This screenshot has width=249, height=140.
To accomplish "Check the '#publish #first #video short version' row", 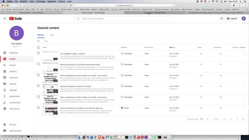I will coord(39,75).
